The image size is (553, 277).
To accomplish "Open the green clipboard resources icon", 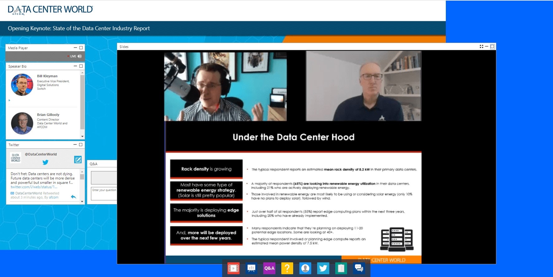I will point(341,268).
